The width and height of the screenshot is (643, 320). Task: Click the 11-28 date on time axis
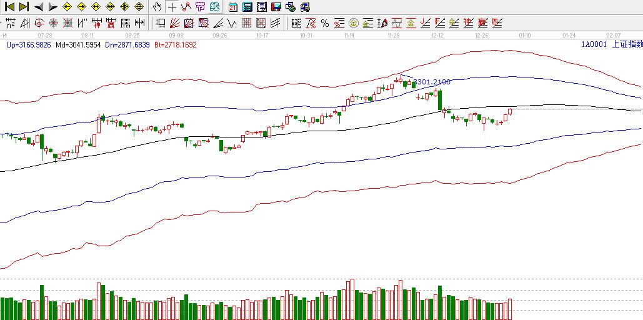(x=394, y=36)
